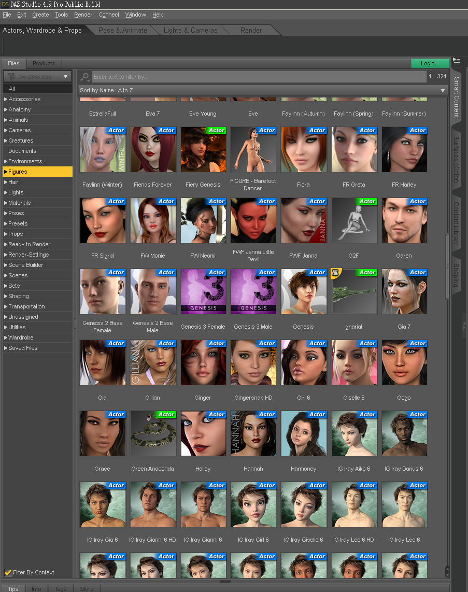Select the gharial actor icon
This screenshot has height=592, width=468.
tap(354, 292)
